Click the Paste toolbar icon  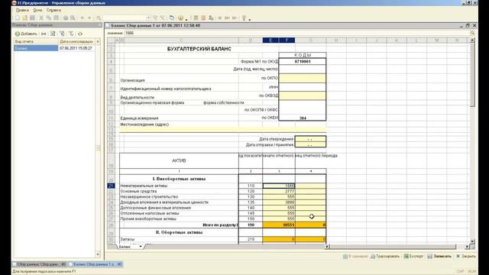coord(56,18)
